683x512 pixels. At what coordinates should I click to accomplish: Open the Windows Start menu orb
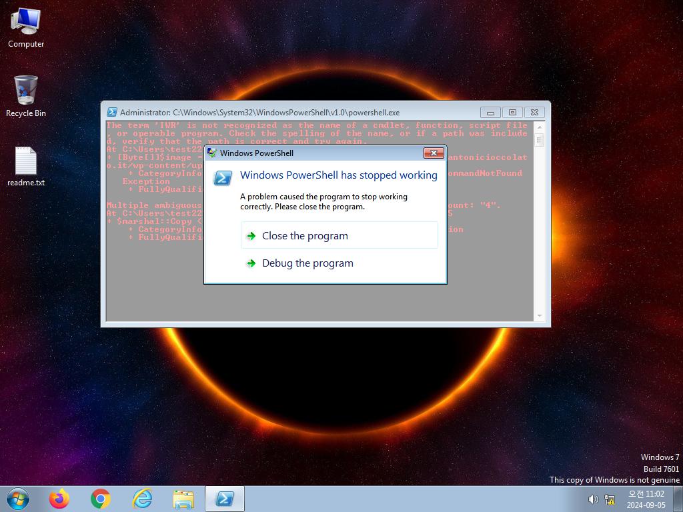click(18, 499)
